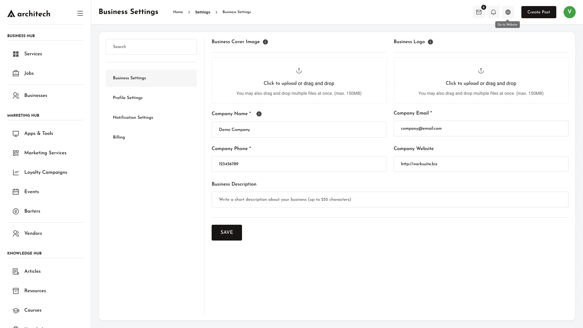
Task: Open the user avatar profile menu
Action: point(569,12)
